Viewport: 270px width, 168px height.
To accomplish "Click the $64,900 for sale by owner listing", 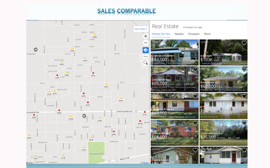I will point(175,106).
